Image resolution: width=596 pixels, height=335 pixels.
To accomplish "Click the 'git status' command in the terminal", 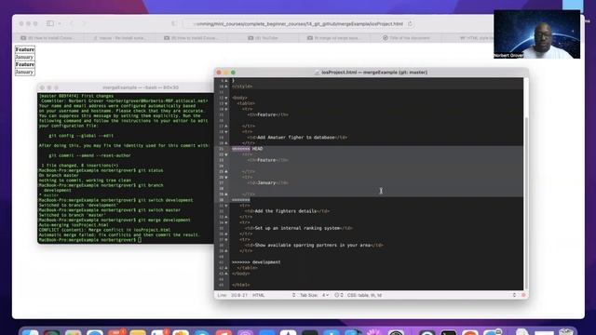I will point(151,170).
